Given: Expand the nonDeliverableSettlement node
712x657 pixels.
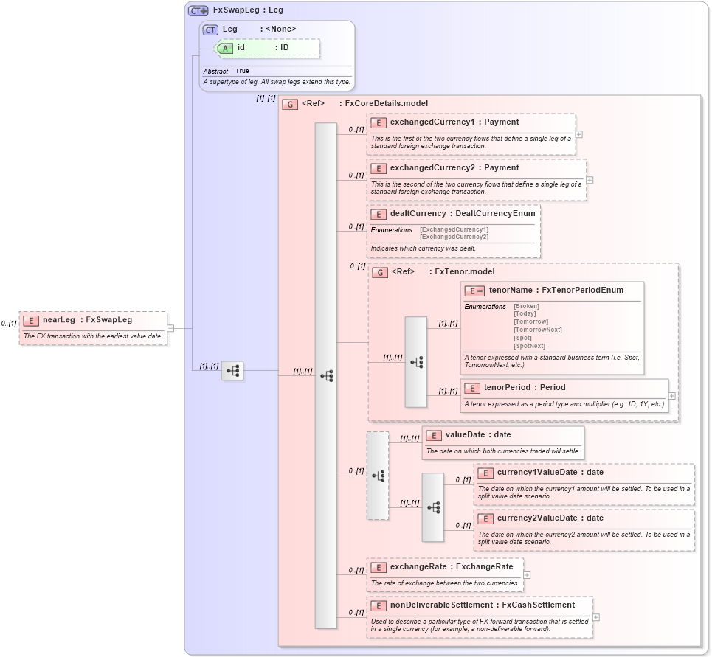Looking at the screenshot, I should pos(596,617).
